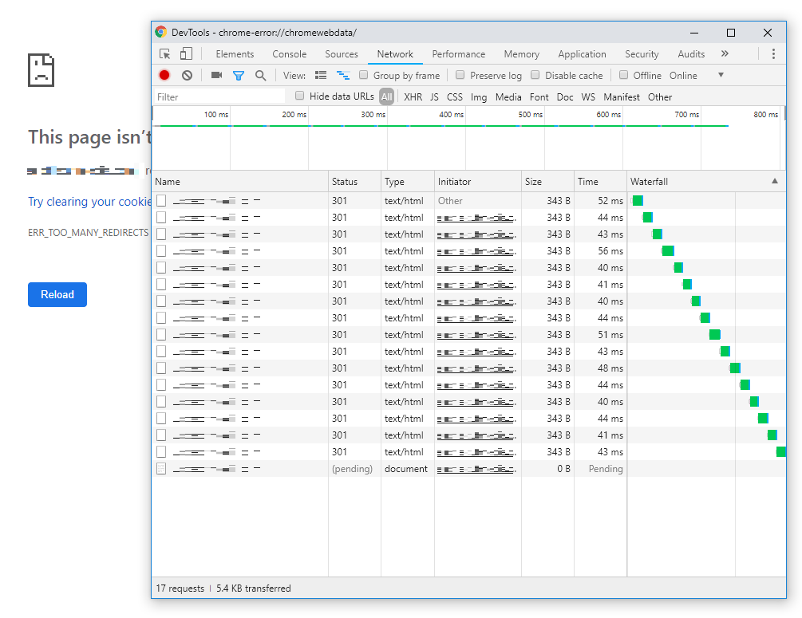Toggle the overview waterfall view icon
Viewport: 802px width, 618px height.
pyautogui.click(x=343, y=76)
